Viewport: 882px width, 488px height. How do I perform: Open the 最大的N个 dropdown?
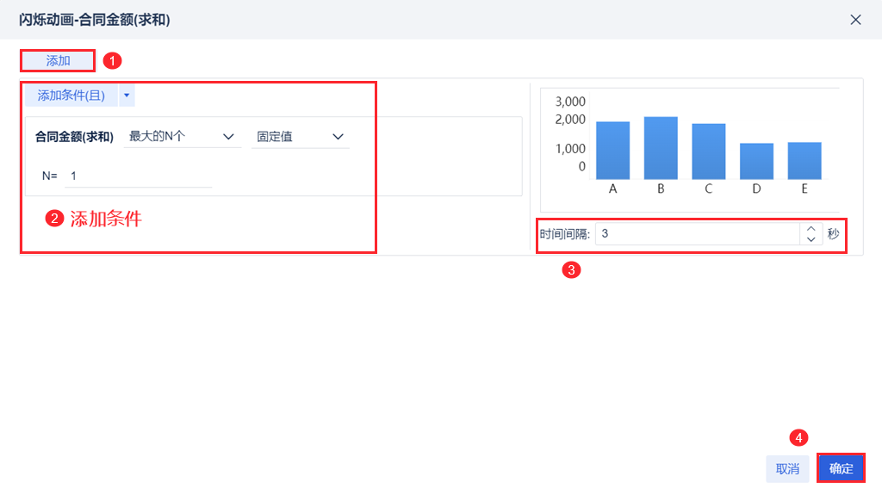(183, 137)
